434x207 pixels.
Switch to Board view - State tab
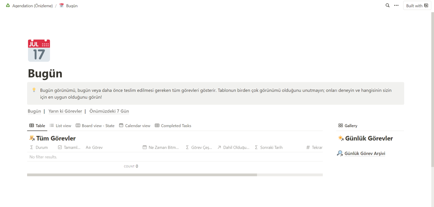coord(95,126)
